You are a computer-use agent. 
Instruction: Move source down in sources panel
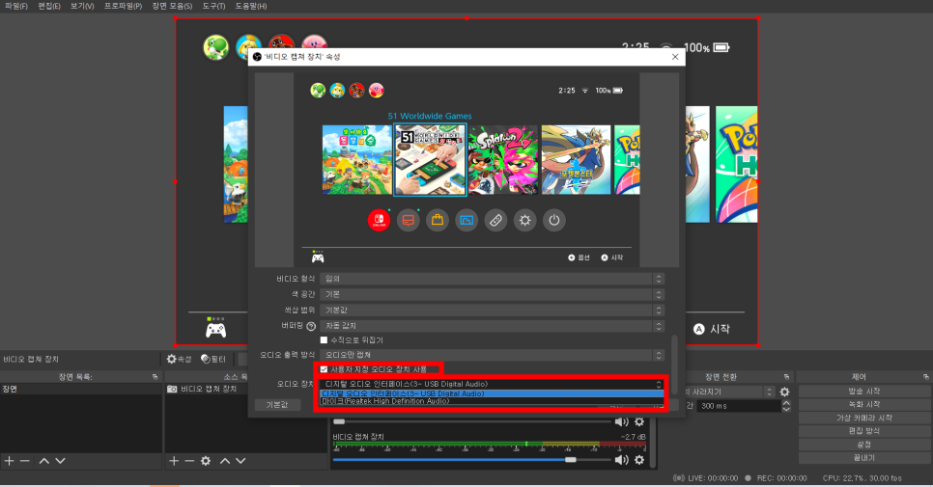[240, 461]
